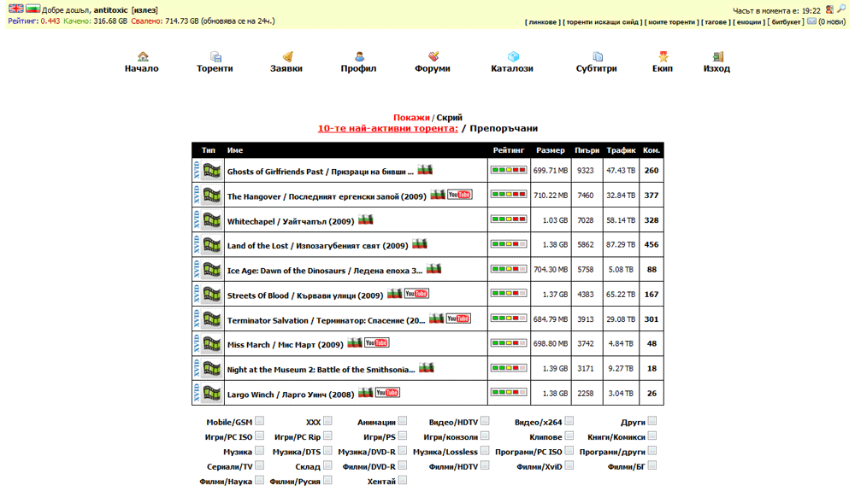Click the English flag language icon

(x=15, y=9)
